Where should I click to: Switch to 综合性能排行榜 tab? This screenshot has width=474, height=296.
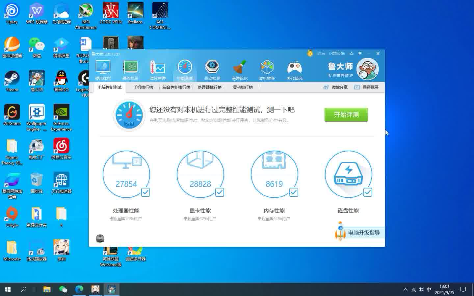pos(176,87)
